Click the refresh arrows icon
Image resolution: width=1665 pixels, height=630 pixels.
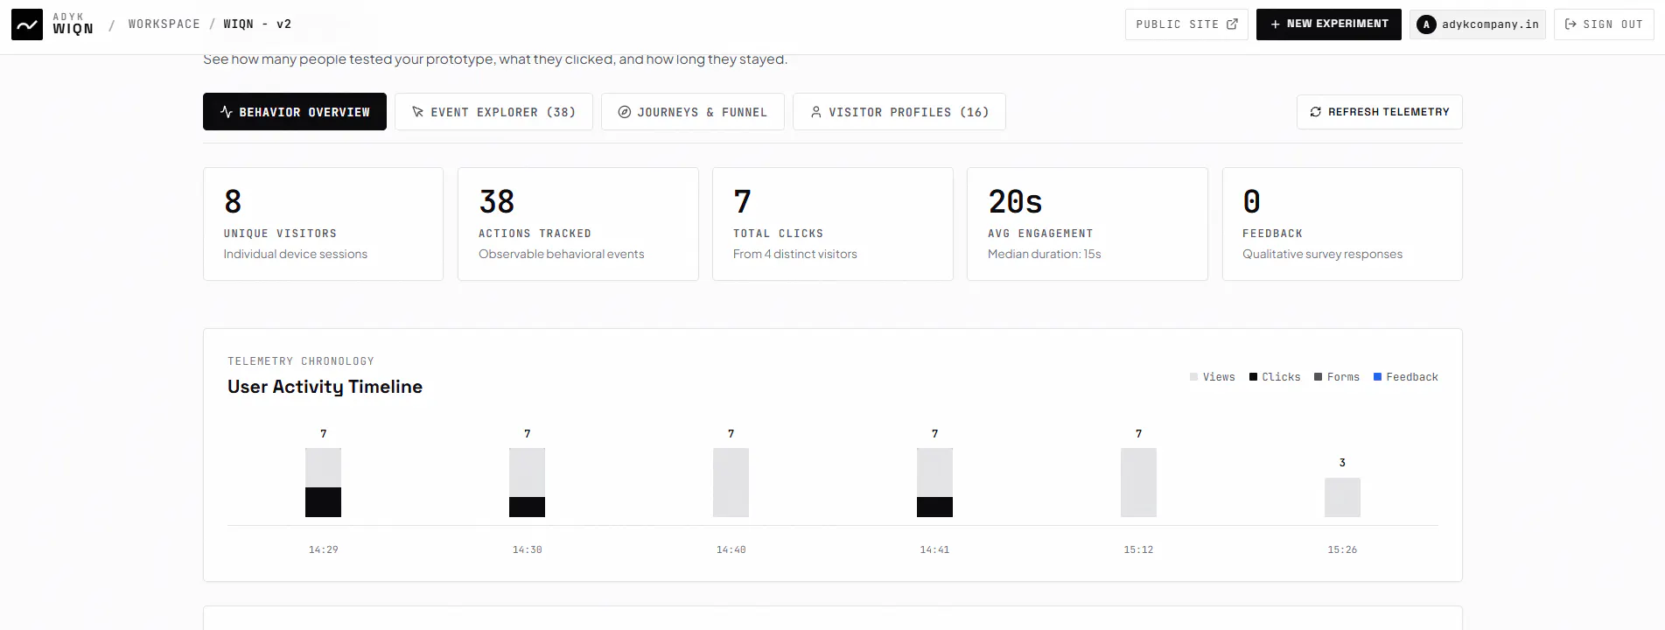pyautogui.click(x=1315, y=112)
